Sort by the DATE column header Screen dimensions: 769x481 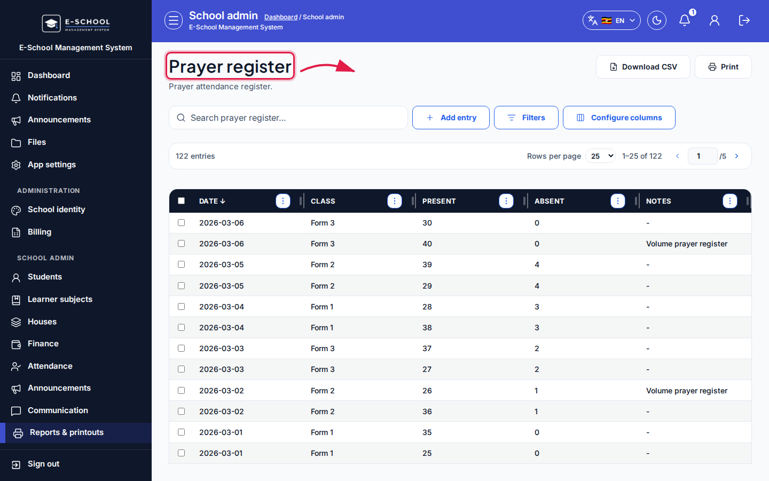pos(212,201)
